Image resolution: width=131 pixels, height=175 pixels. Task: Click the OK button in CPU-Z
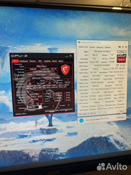click(x=66, y=111)
